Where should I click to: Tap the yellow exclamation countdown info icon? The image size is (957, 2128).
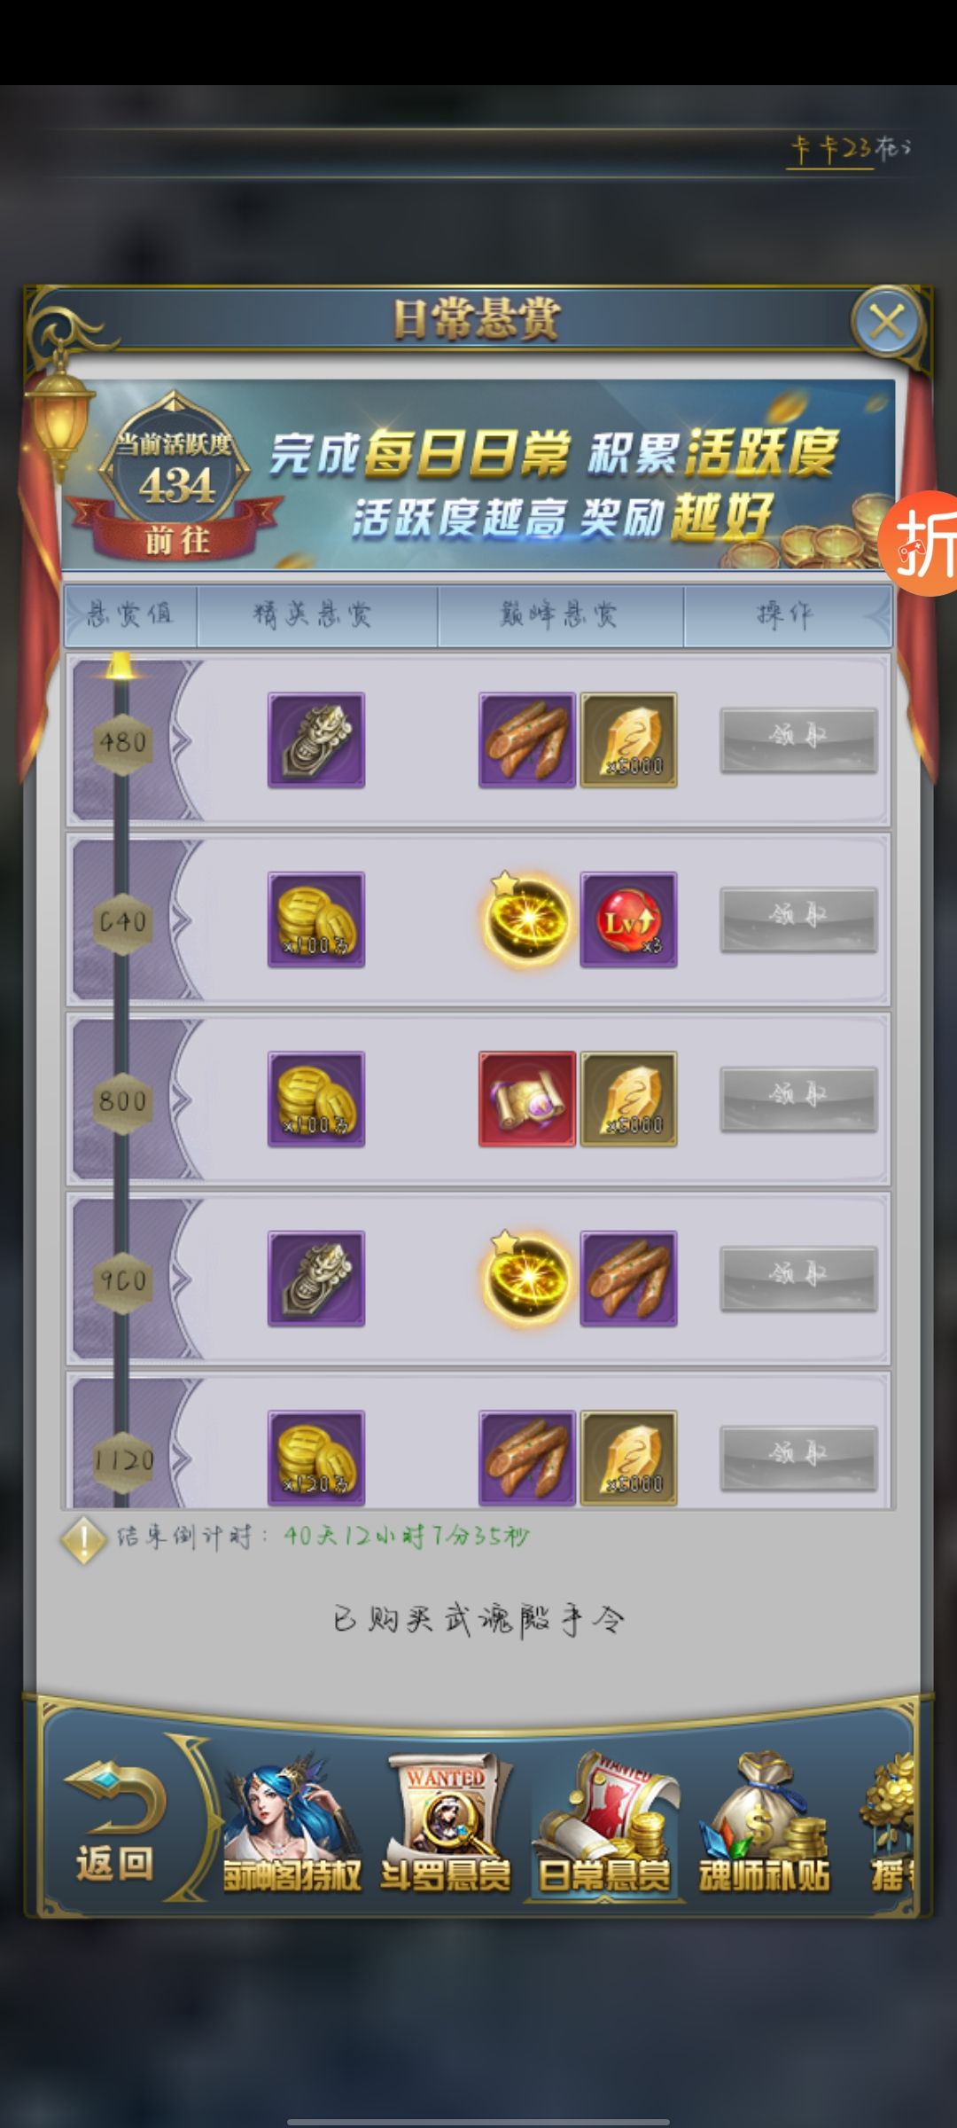(x=83, y=1541)
